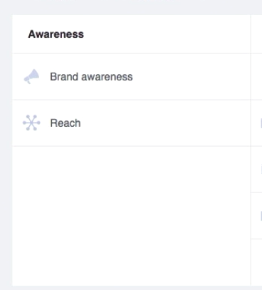
Task: Click empty space in the Brand awareness row
Action: (x=190, y=77)
